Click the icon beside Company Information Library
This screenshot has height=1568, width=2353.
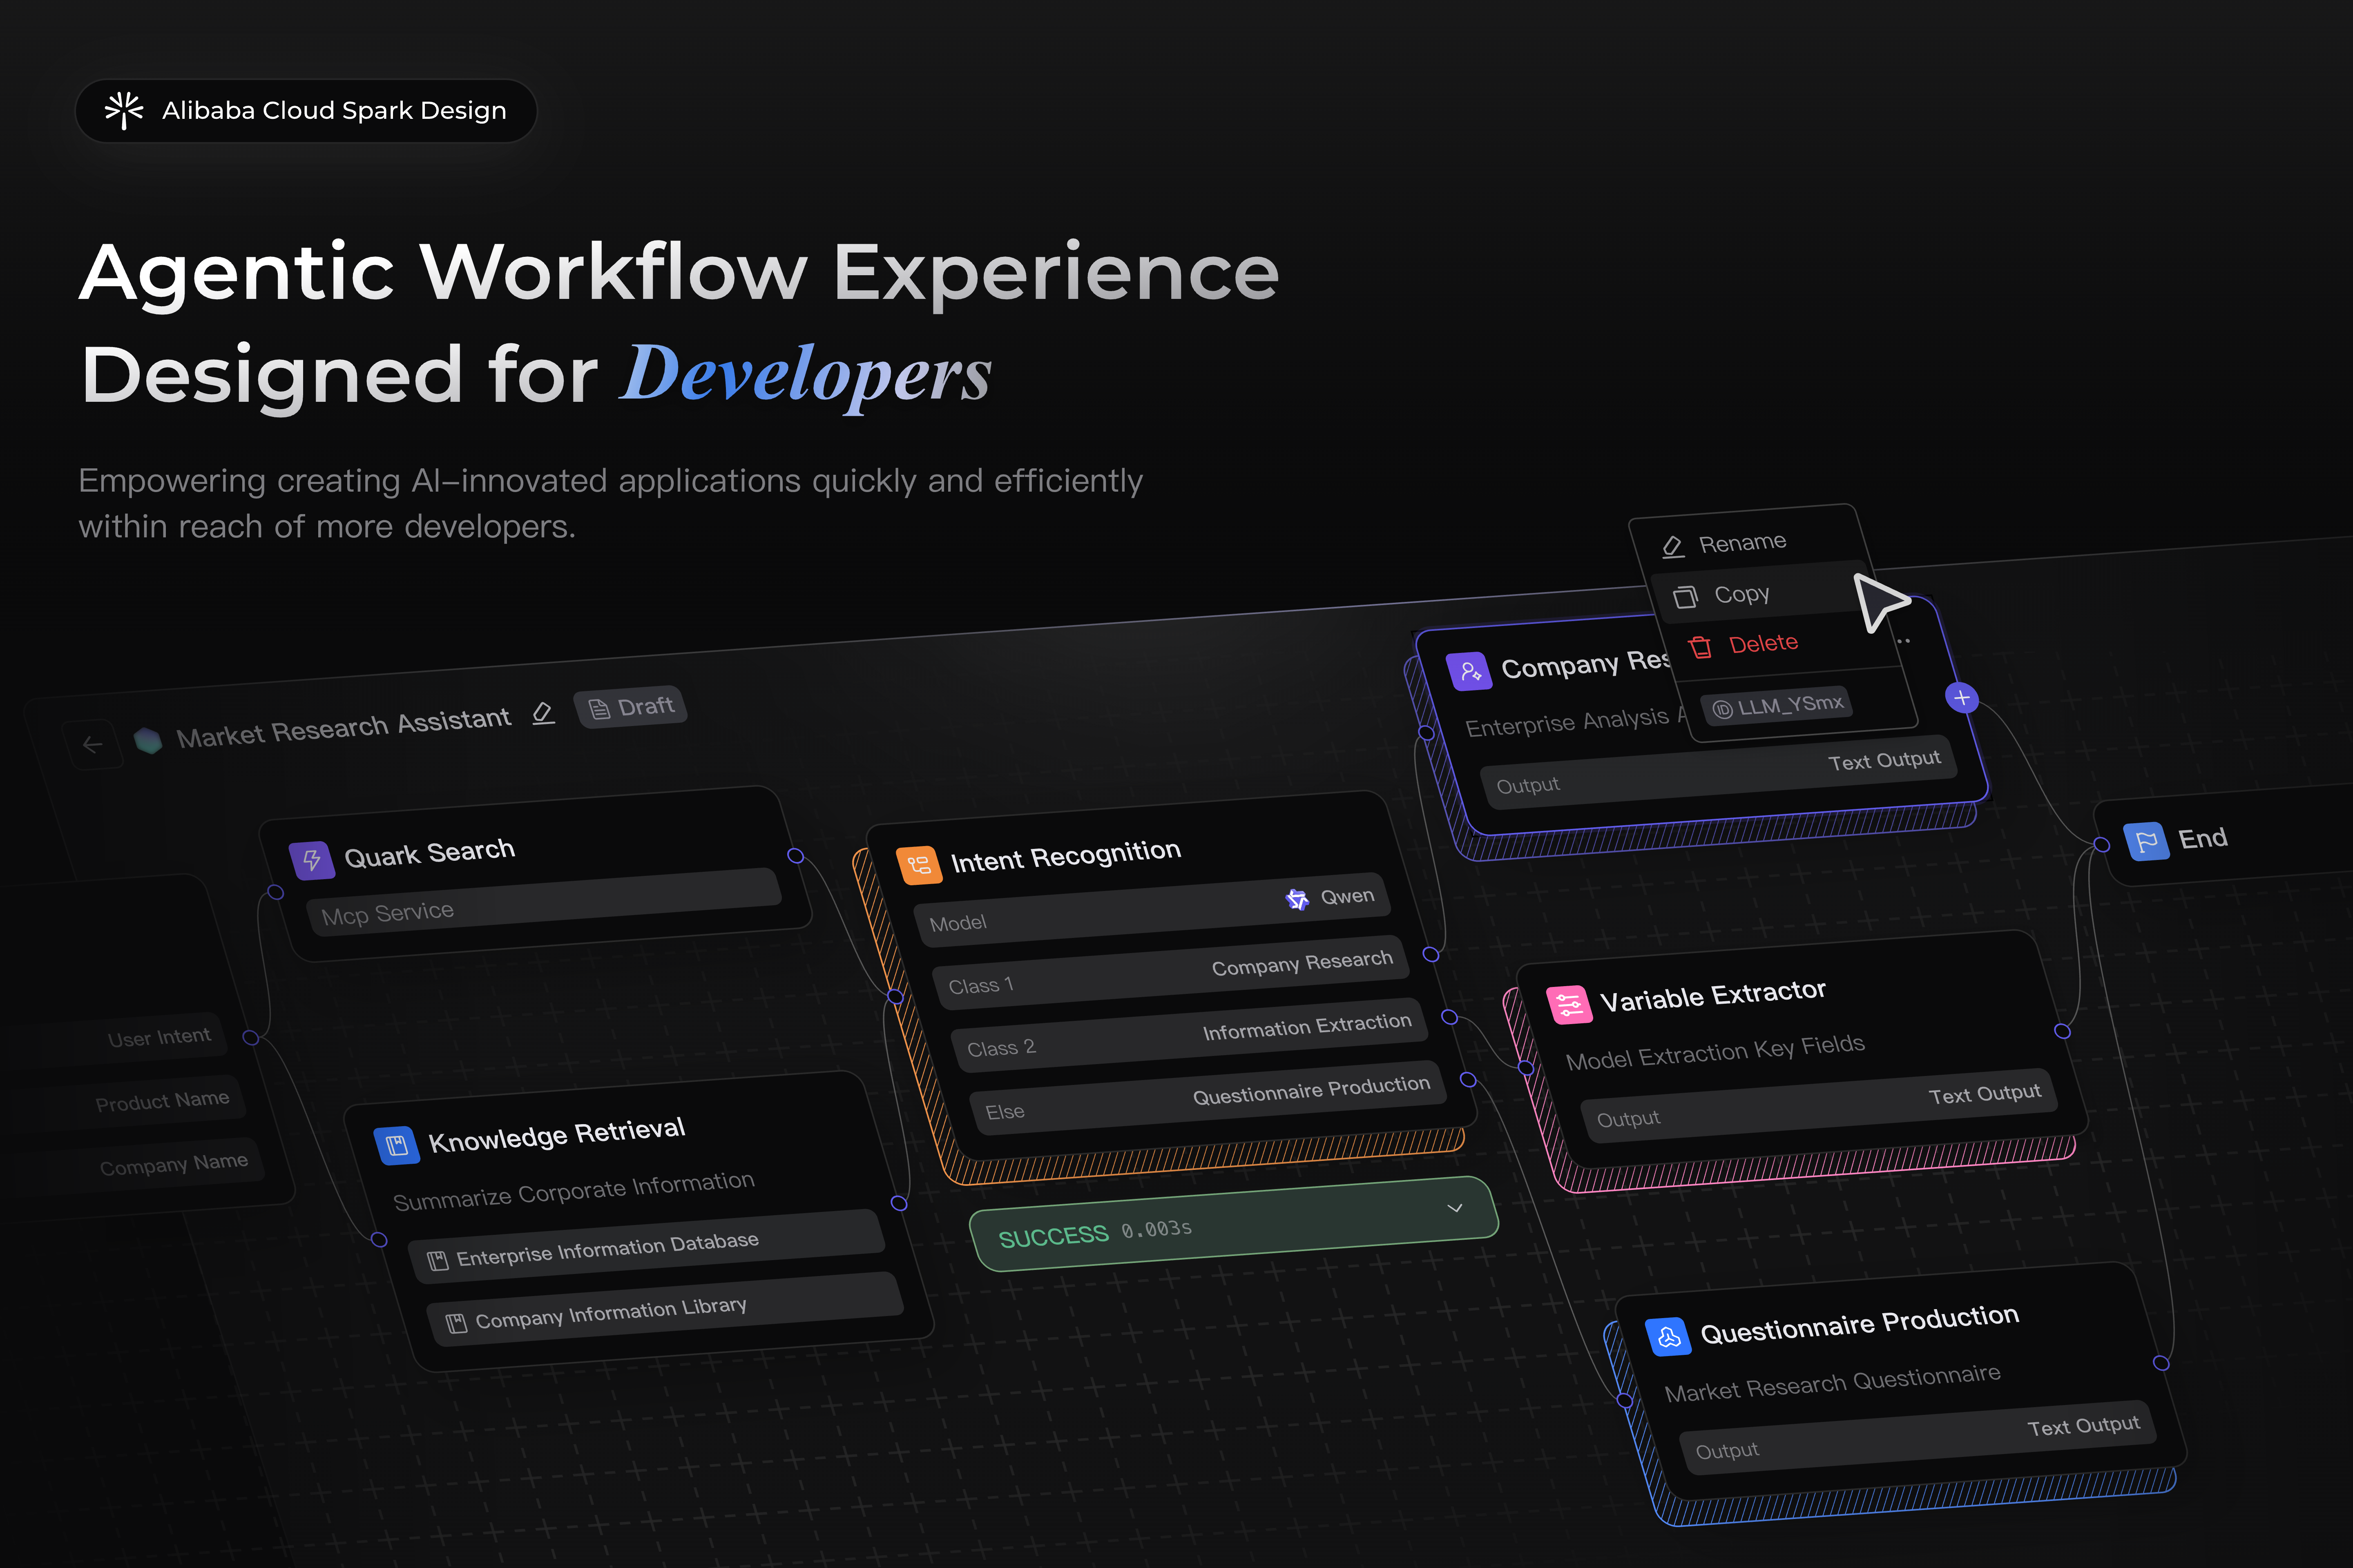click(456, 1324)
